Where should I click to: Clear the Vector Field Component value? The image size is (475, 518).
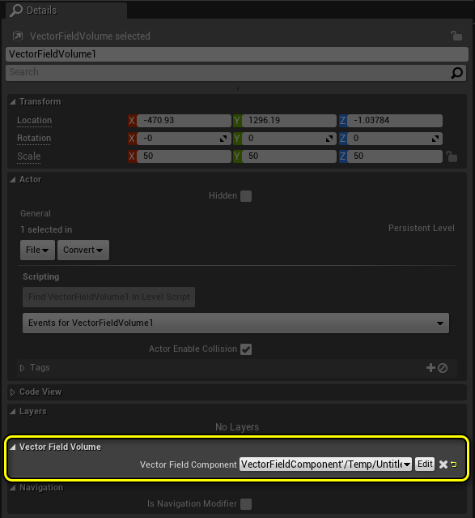tap(443, 464)
